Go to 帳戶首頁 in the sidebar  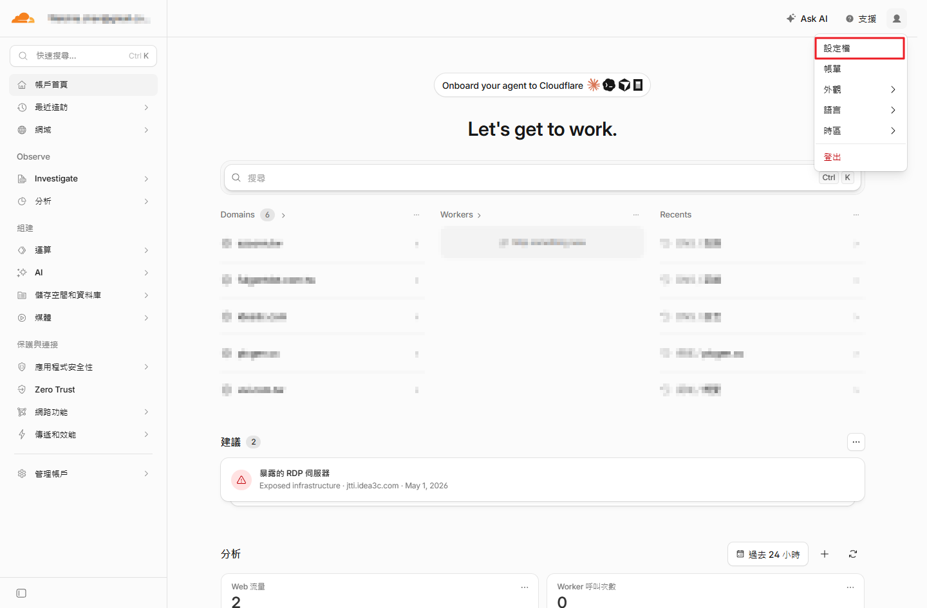point(84,85)
